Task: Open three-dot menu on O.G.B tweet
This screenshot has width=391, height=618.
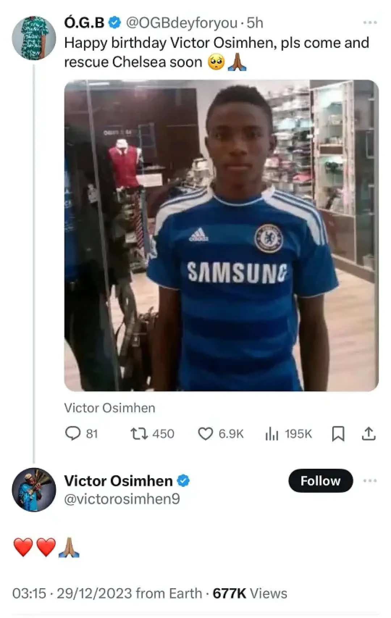Action: 370,23
